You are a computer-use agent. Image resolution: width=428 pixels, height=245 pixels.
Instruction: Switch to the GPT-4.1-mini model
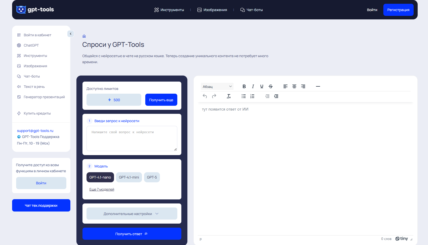click(x=129, y=177)
